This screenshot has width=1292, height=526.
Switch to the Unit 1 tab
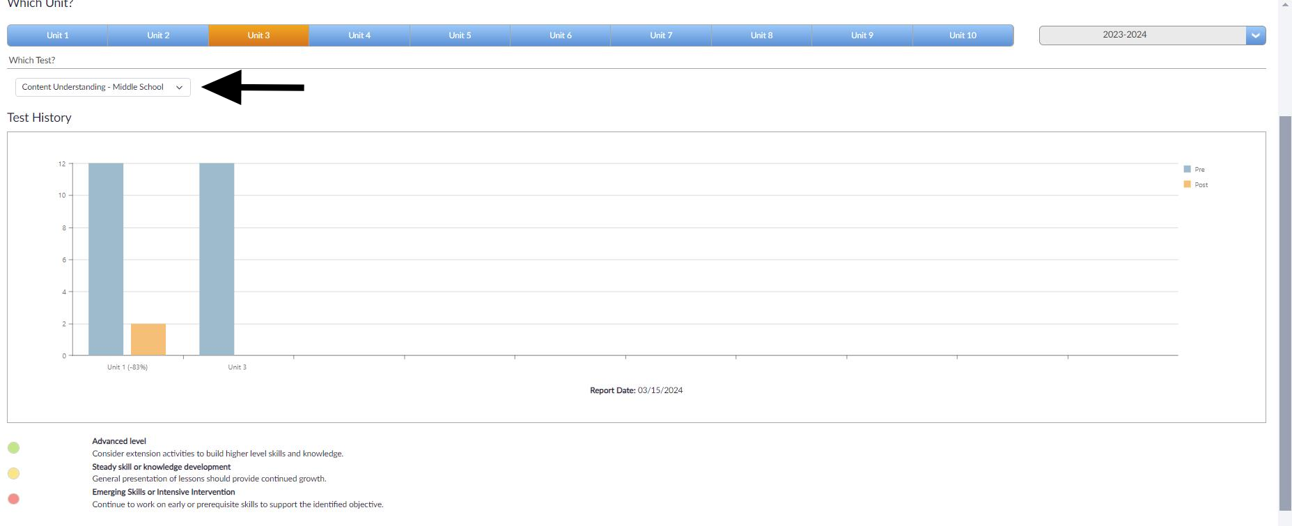(57, 35)
